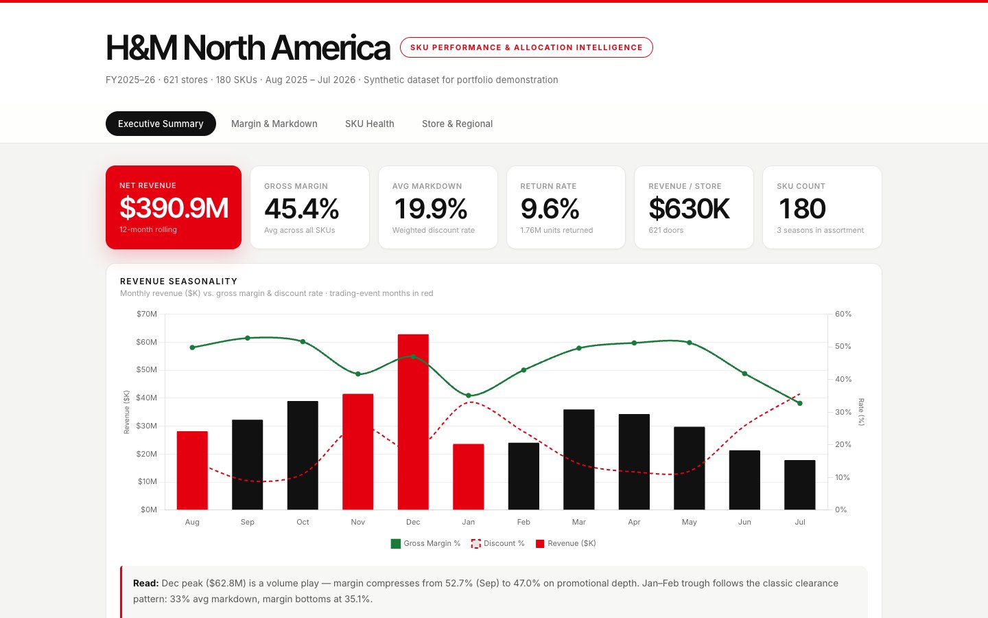Click the '3 seasons in assortment' caption

[x=820, y=230]
